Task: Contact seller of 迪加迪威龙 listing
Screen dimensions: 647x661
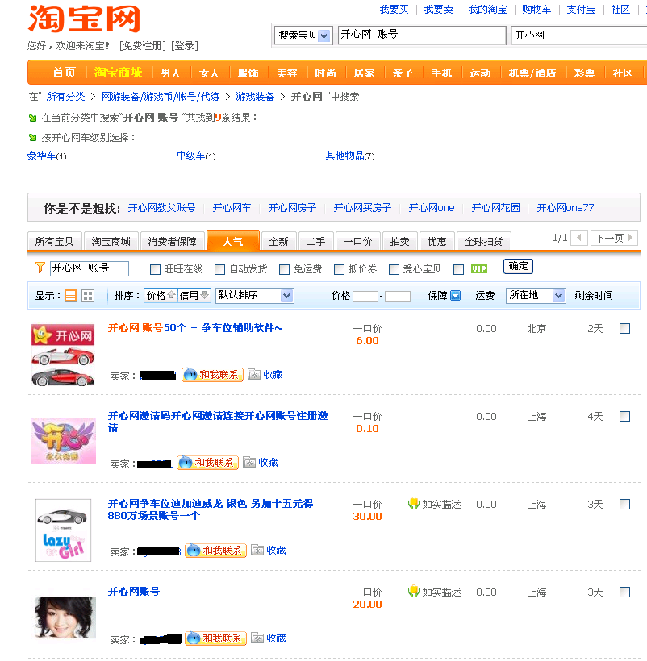Action: tap(215, 550)
